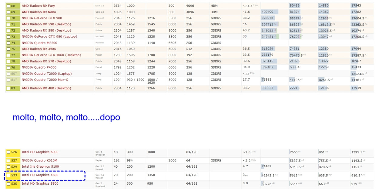Click Polaris label in RX 590 row
The width and height of the screenshot is (388, 194).
(99, 24)
